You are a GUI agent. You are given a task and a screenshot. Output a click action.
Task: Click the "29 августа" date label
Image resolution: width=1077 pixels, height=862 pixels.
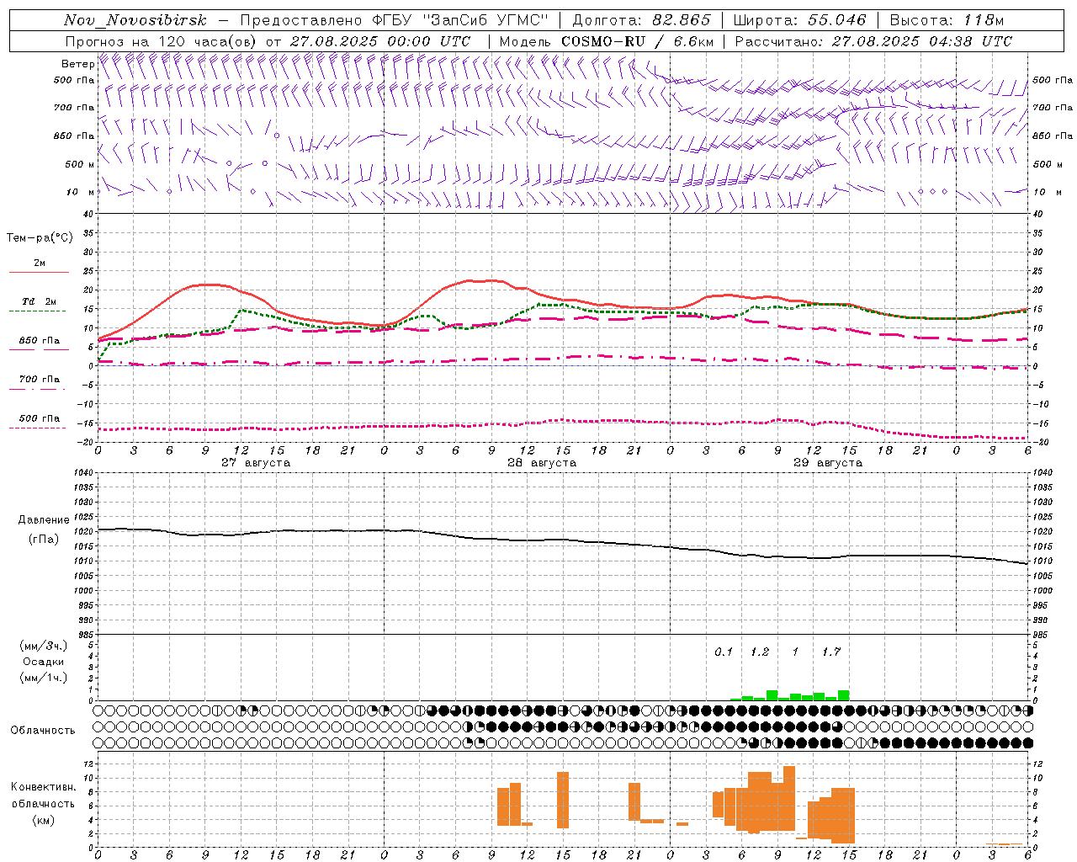click(828, 463)
